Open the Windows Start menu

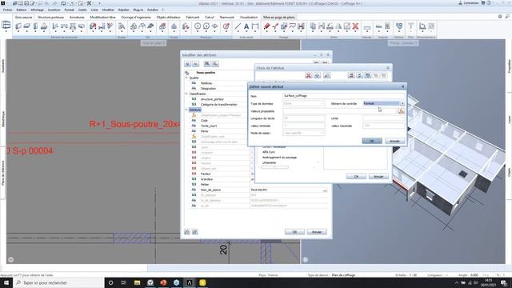[x=6, y=282]
